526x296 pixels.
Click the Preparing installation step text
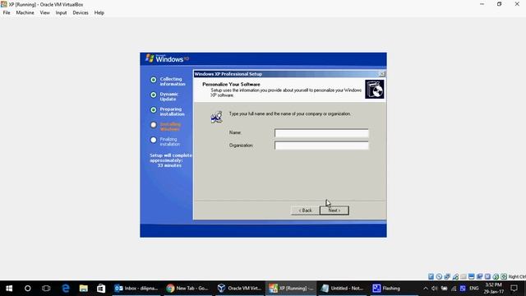pos(172,112)
